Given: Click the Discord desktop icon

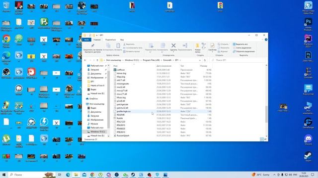Looking at the screenshot, I should coord(308,140).
